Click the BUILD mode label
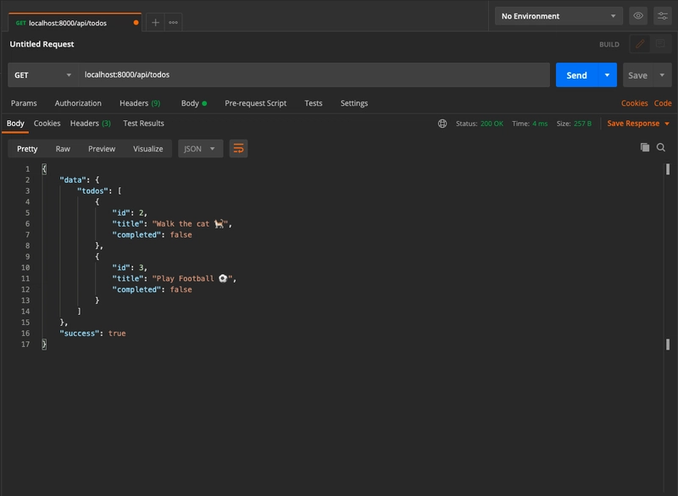This screenshot has width=678, height=496. tap(609, 45)
